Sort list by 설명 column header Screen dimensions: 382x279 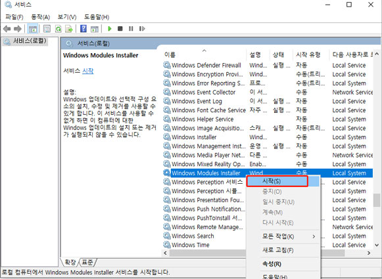[x=258, y=54]
